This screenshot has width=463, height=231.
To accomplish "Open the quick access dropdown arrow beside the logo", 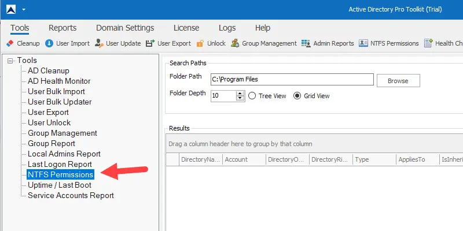I will pos(24,10).
